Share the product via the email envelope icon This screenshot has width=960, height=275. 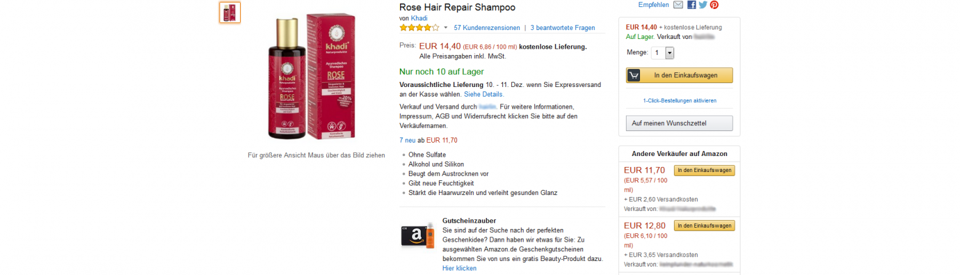(x=678, y=5)
